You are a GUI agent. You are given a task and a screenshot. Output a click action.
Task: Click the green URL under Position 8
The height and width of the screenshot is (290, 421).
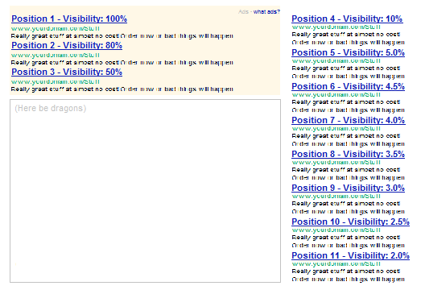pyautogui.click(x=336, y=163)
